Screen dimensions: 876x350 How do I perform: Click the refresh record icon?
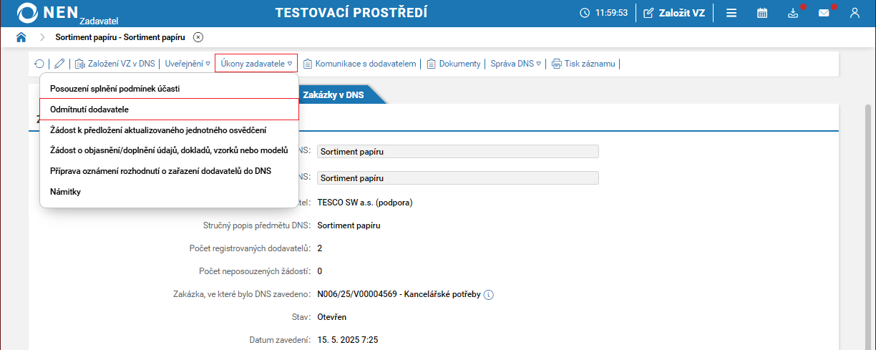[39, 64]
